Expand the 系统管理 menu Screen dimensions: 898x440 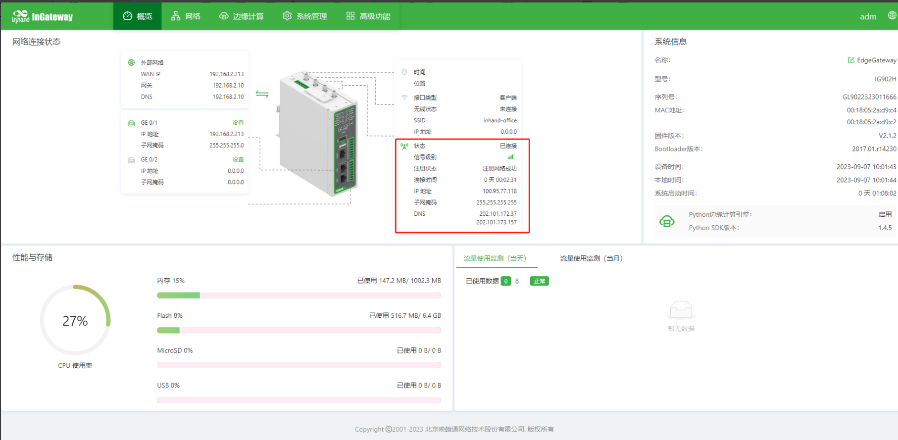305,16
